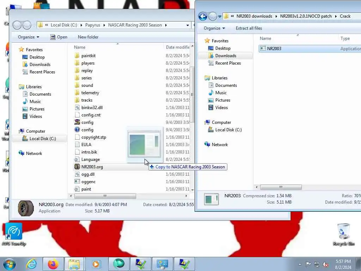Viewport: 361px width, 271px height.
Task: Open Organize menu in NASCAR Racing window
Action: (x=29, y=37)
